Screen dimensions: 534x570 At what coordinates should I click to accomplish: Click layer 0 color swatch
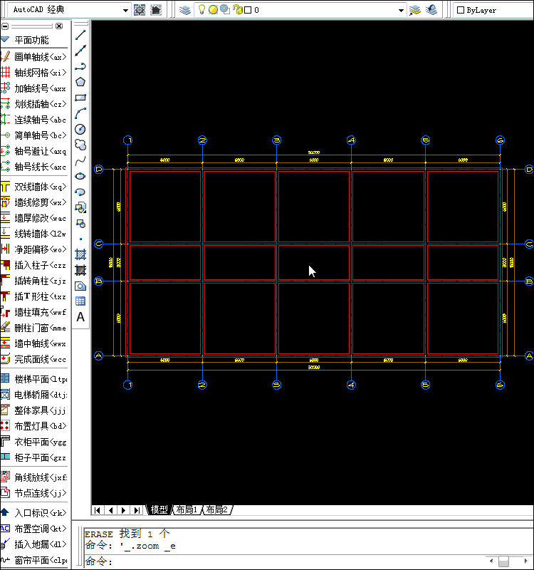tap(248, 10)
